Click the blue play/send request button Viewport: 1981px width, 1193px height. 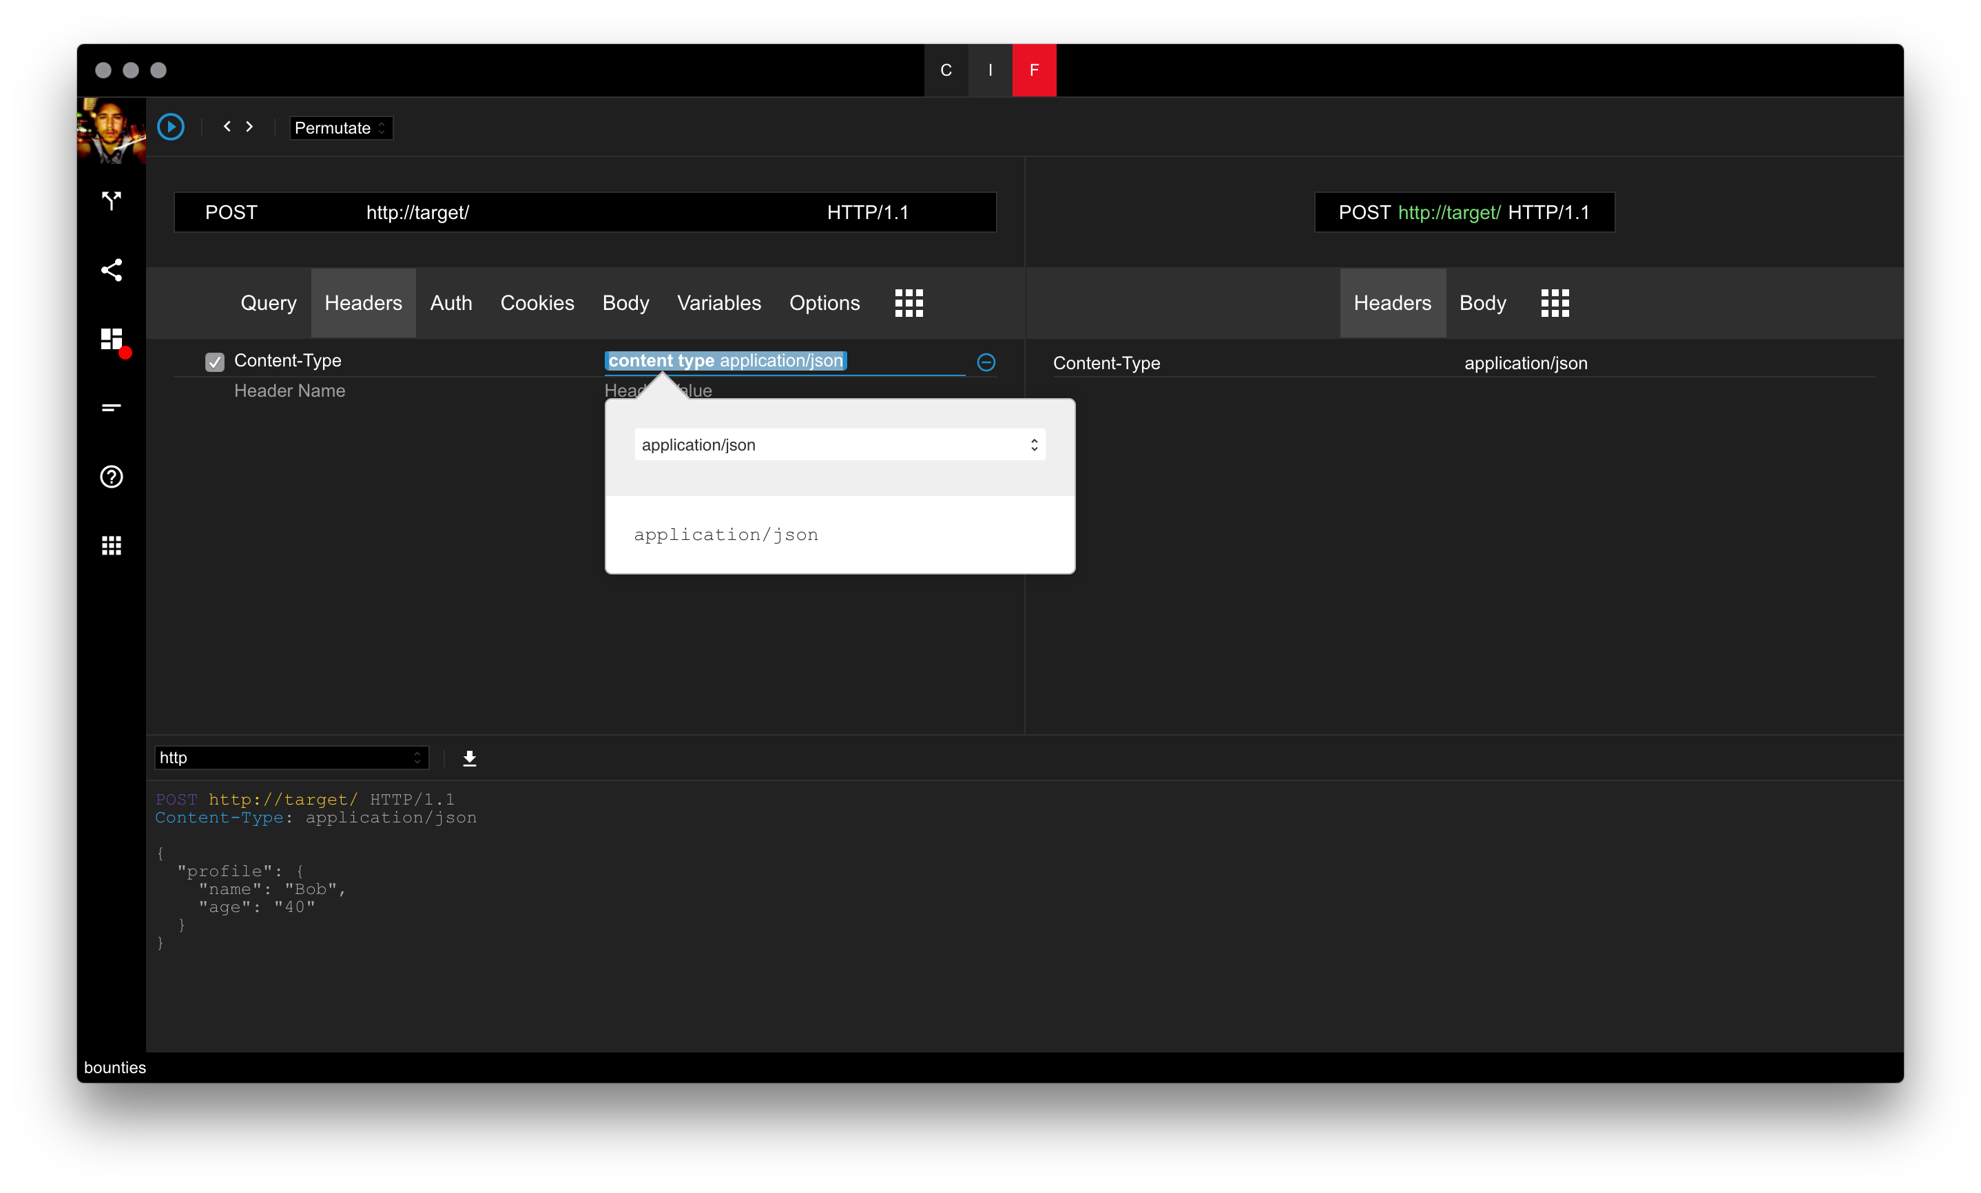170,127
